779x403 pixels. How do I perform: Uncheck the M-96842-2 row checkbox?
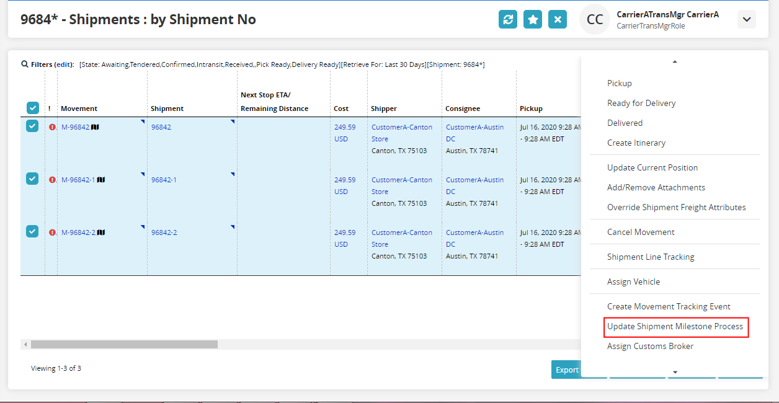(33, 231)
